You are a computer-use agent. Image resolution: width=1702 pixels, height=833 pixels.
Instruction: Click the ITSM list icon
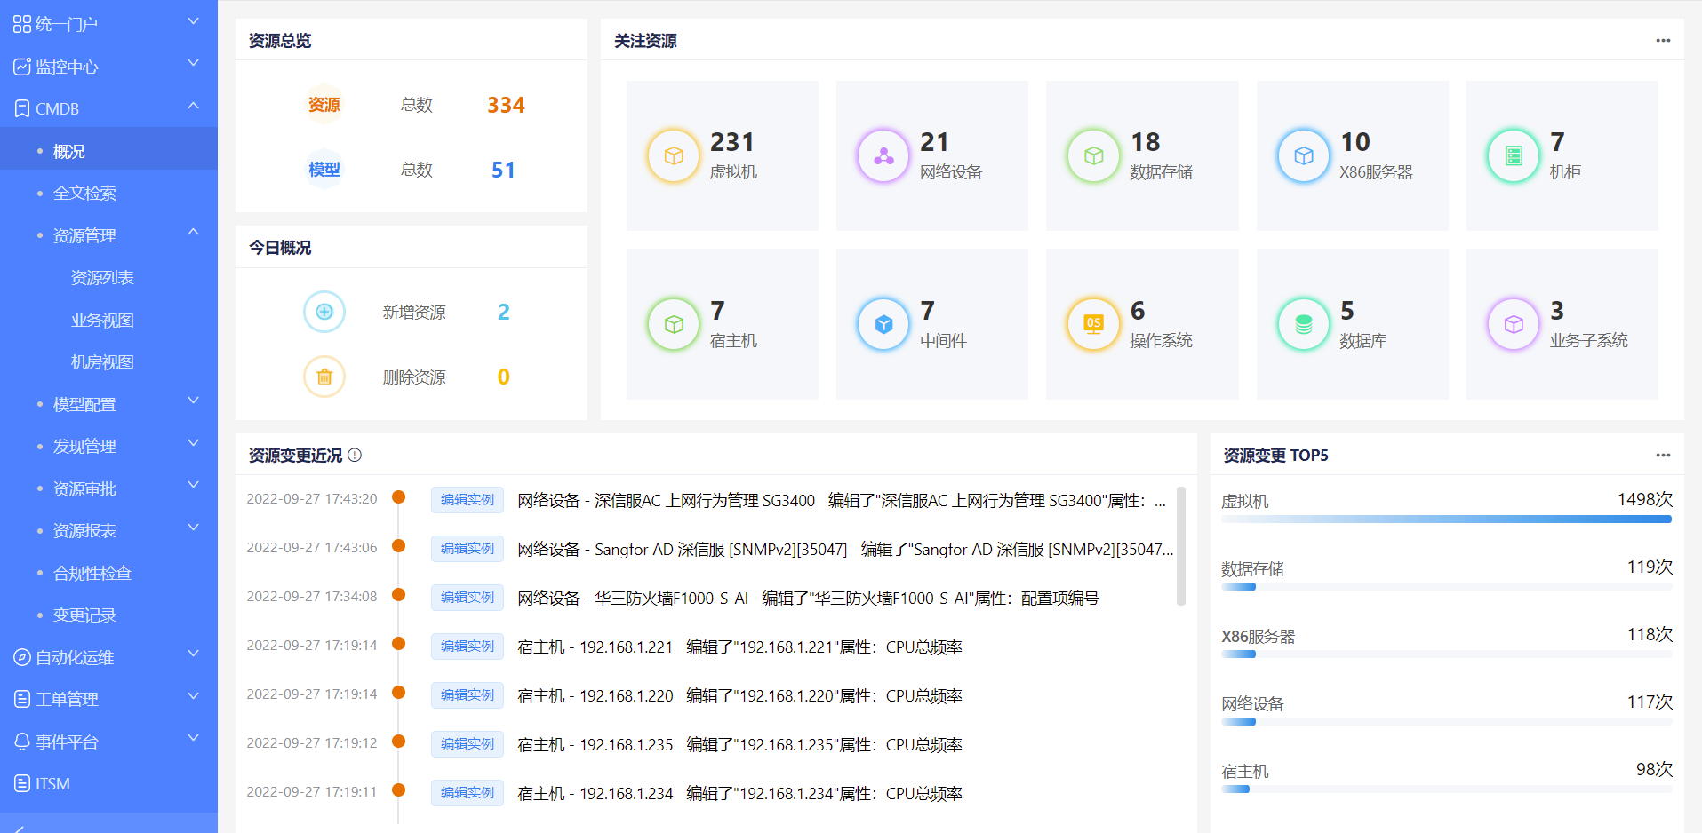[x=22, y=783]
